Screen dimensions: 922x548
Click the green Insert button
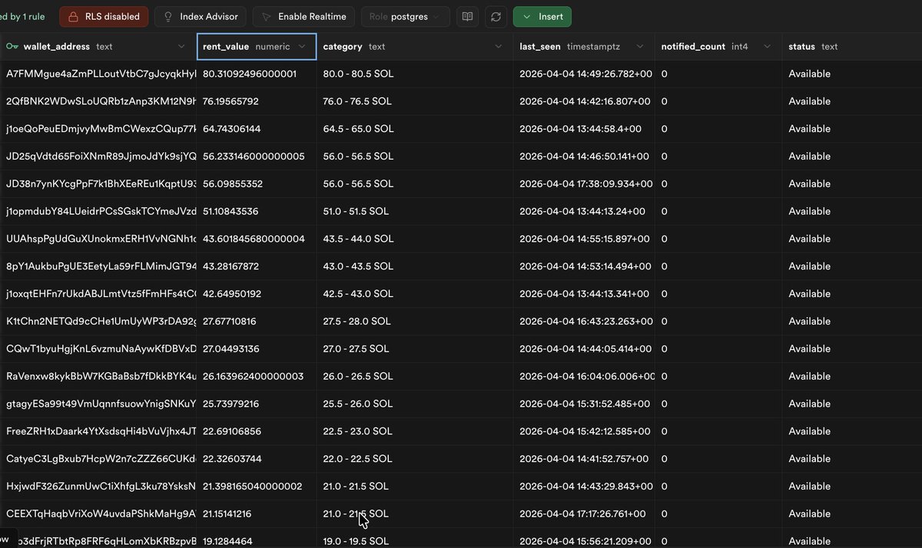pyautogui.click(x=542, y=16)
